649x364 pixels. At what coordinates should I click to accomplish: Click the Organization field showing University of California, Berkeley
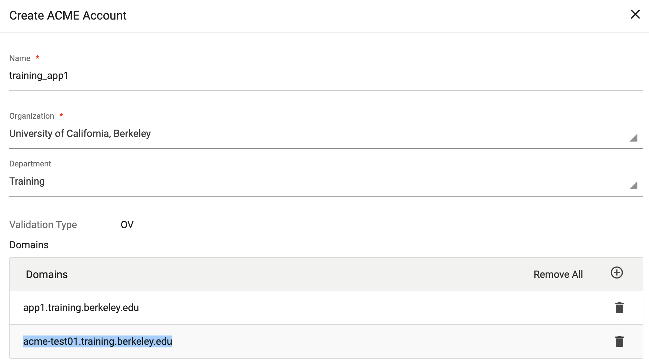[80, 134]
